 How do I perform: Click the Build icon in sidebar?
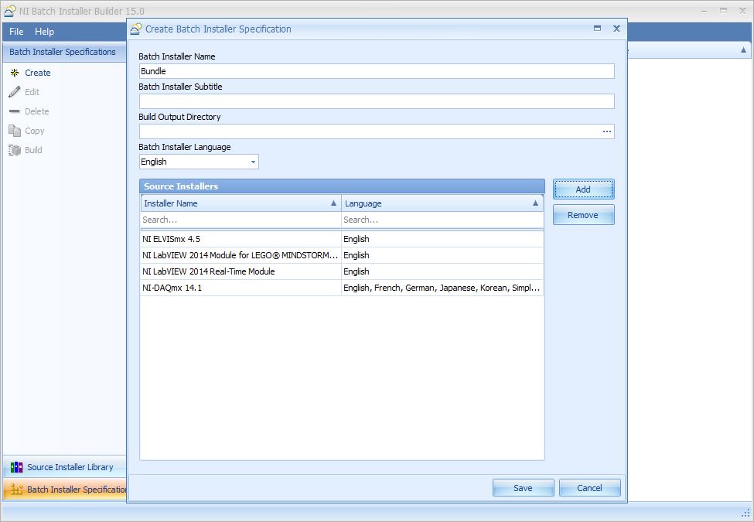point(15,150)
